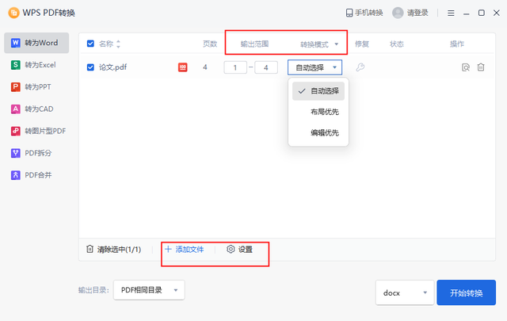Viewport: 507px width, 321px height.
Task: Click the start page input showing 1
Action: [235, 67]
